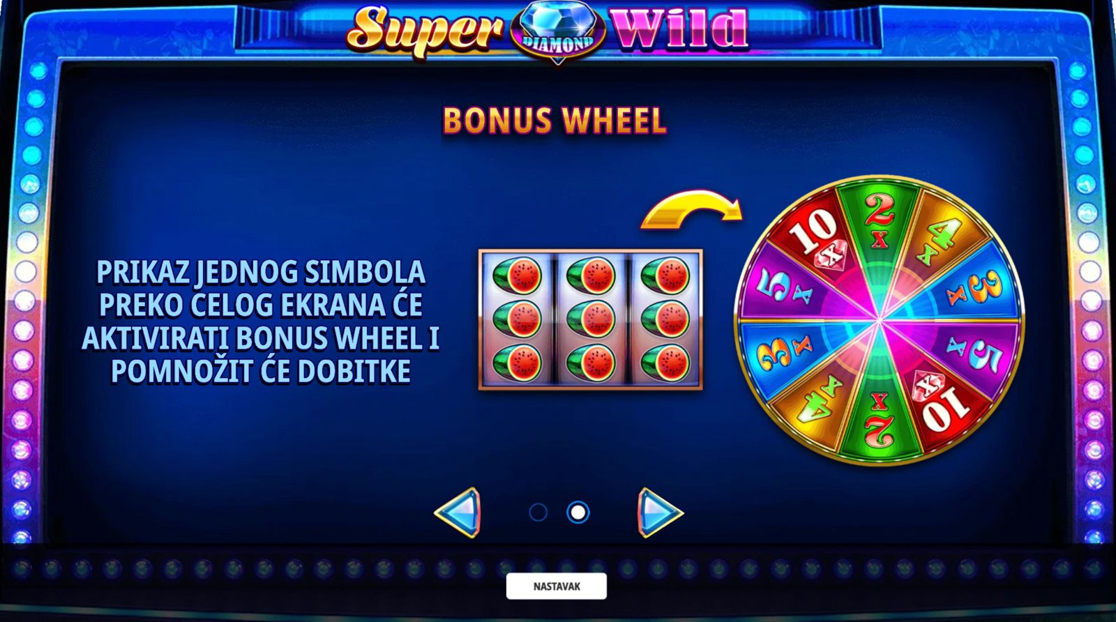The image size is (1116, 622).
Task: Click the left arrow to go to previous page
Action: [x=458, y=513]
